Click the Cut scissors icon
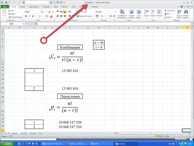194x146 pixels. tap(9, 11)
